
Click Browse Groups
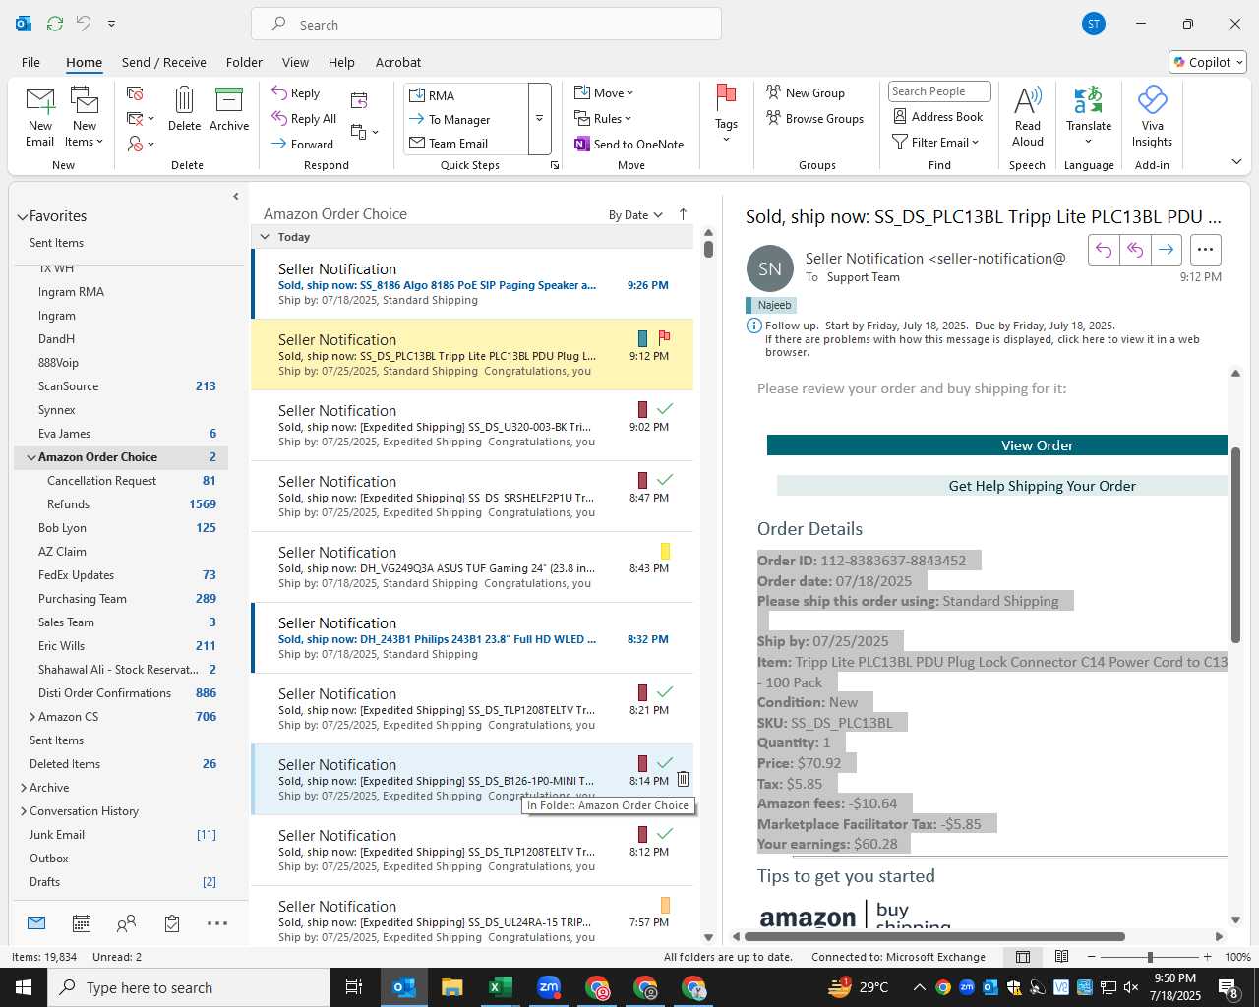tap(814, 118)
